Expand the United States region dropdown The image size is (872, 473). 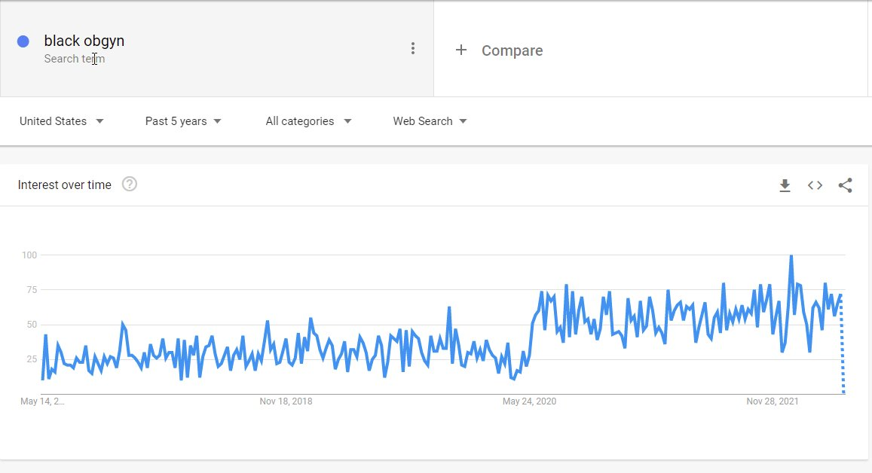62,121
